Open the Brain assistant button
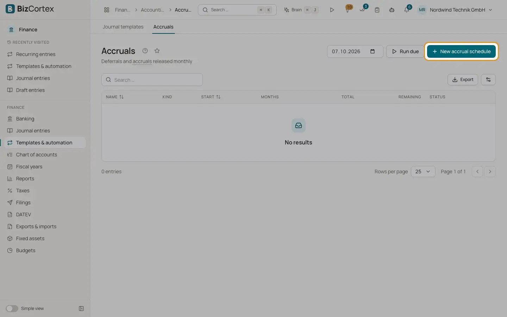The image size is (507, 317). (301, 10)
